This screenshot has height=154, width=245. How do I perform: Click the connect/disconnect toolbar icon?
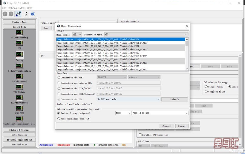coord(18,14)
